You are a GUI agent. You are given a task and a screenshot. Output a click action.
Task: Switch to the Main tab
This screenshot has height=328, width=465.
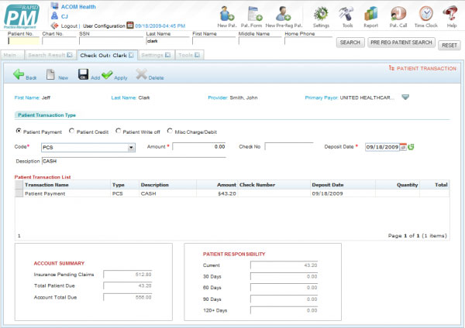(x=11, y=56)
